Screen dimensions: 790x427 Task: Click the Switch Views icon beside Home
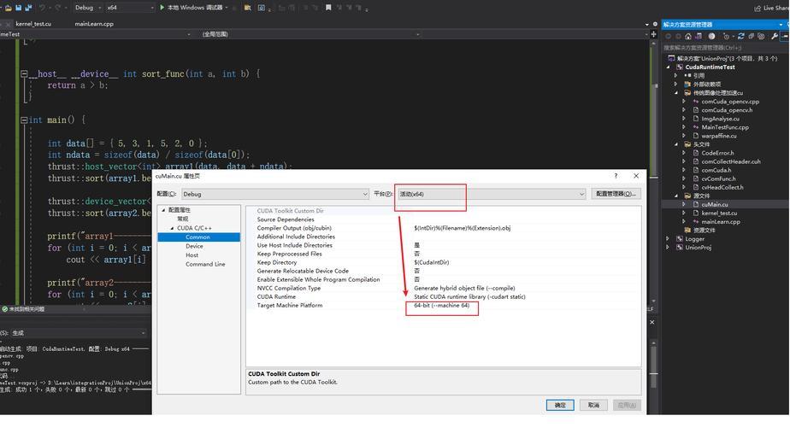699,36
